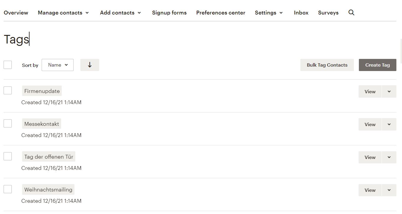The image size is (402, 214).
Task: Open the Settings menu
Action: (x=269, y=13)
